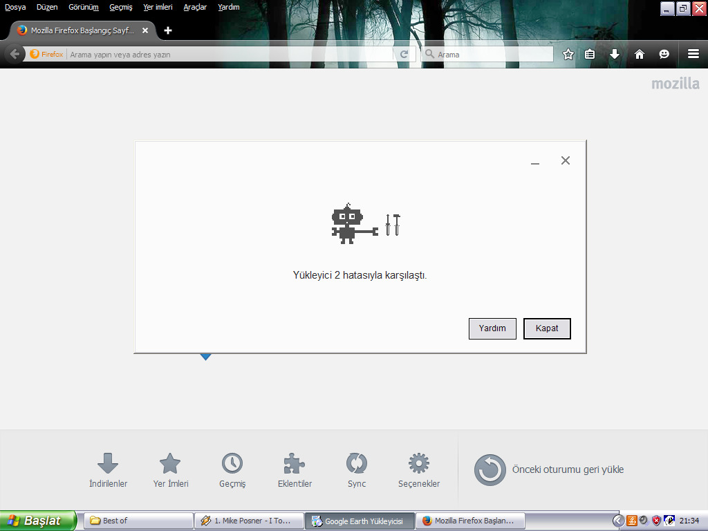This screenshot has height=531, width=708.
Task: Go to home page icon
Action: [x=640, y=54]
